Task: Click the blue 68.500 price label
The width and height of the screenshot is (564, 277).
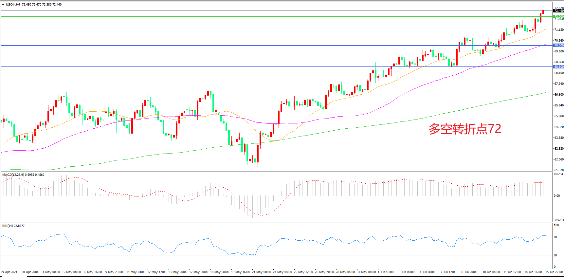Action: tap(558, 67)
